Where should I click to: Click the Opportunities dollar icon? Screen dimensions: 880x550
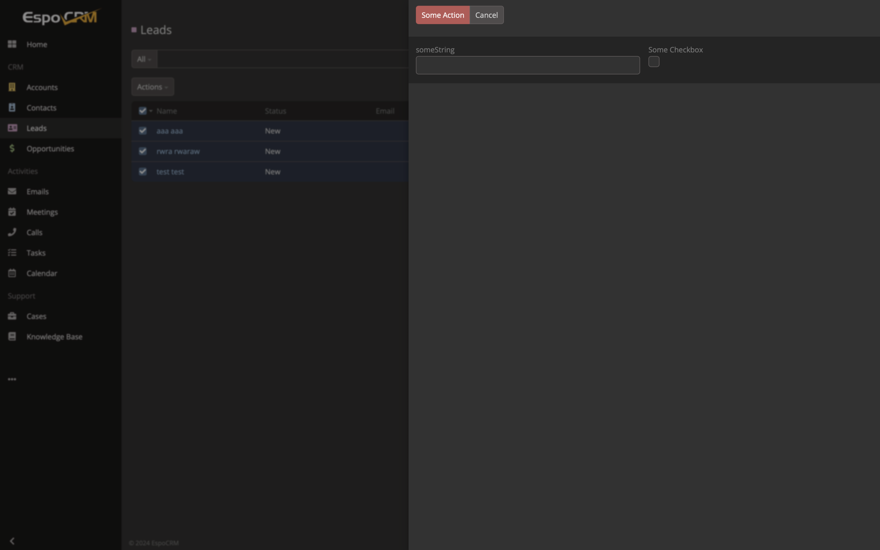pos(12,148)
